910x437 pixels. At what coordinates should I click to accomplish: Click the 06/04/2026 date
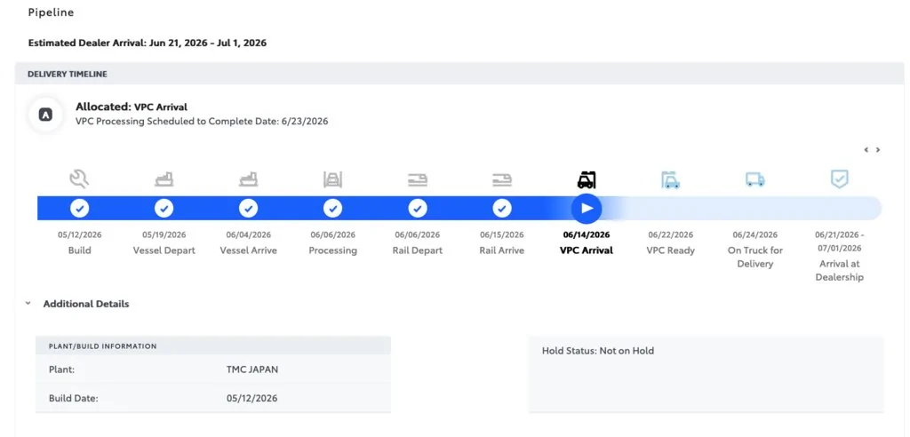coord(249,235)
